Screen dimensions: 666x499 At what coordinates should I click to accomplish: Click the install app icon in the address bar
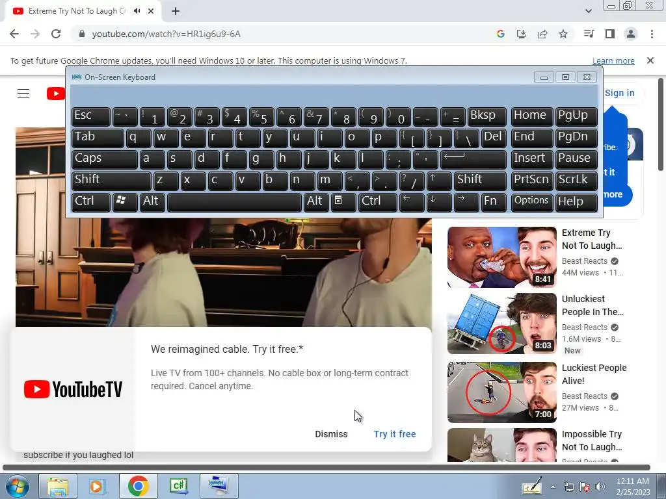(521, 34)
